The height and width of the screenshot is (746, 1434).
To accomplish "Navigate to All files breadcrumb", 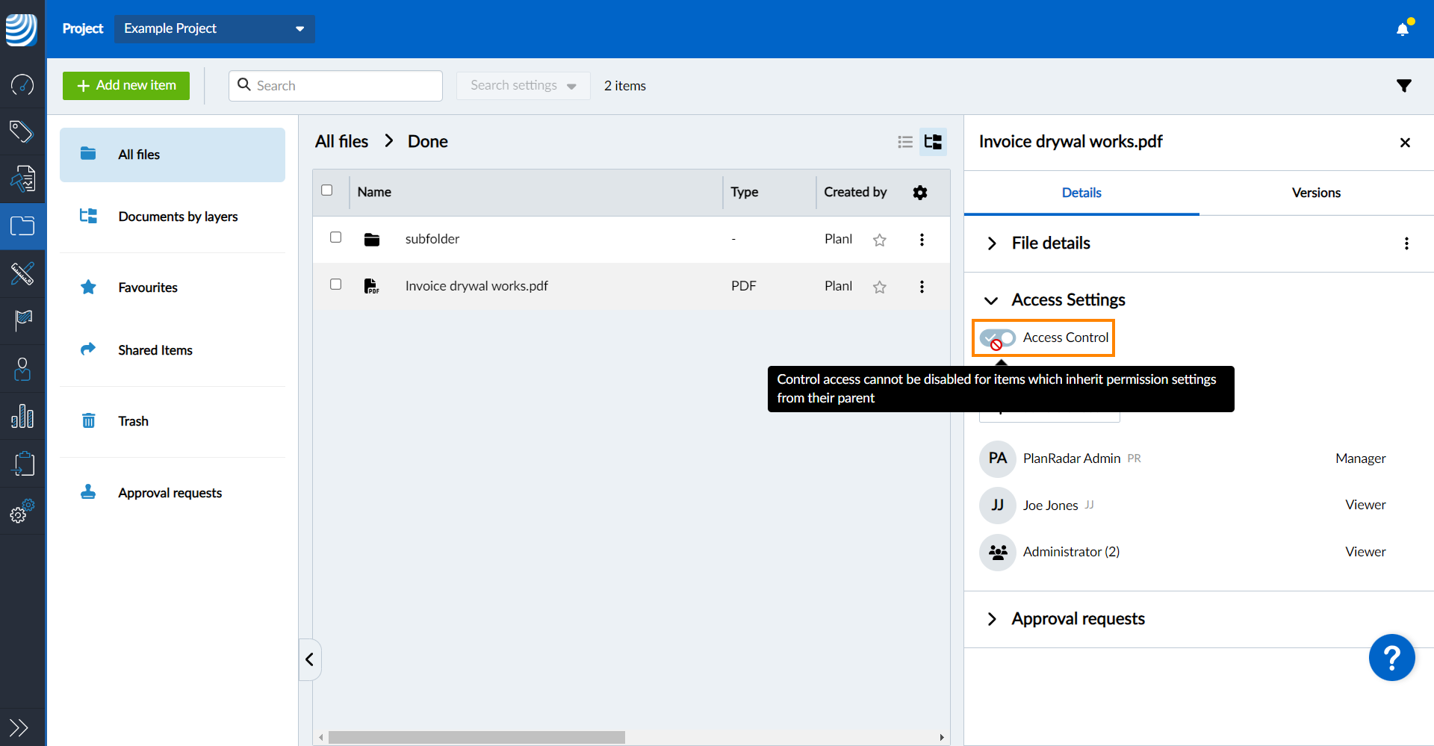I will point(341,142).
